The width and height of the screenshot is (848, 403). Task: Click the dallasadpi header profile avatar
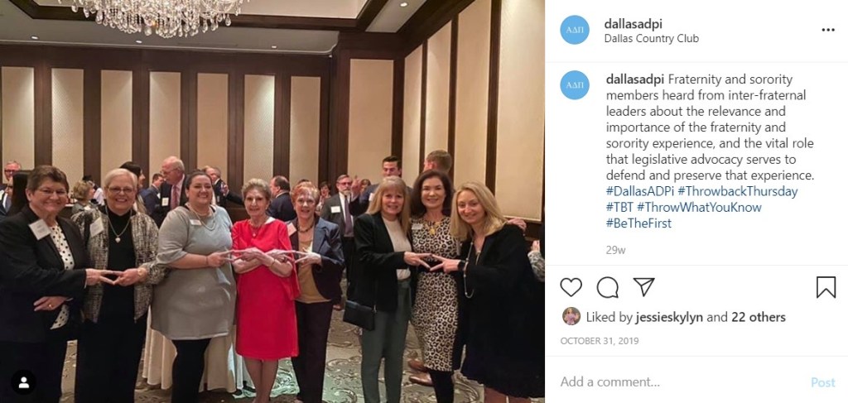click(x=575, y=30)
